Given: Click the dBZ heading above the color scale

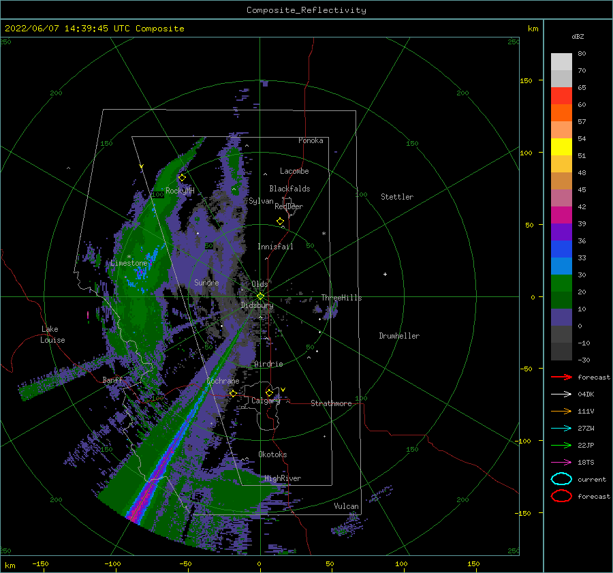Looking at the screenshot, I should (x=578, y=36).
